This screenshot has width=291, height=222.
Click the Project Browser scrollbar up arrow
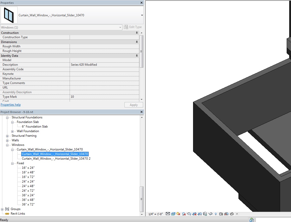coord(142,117)
